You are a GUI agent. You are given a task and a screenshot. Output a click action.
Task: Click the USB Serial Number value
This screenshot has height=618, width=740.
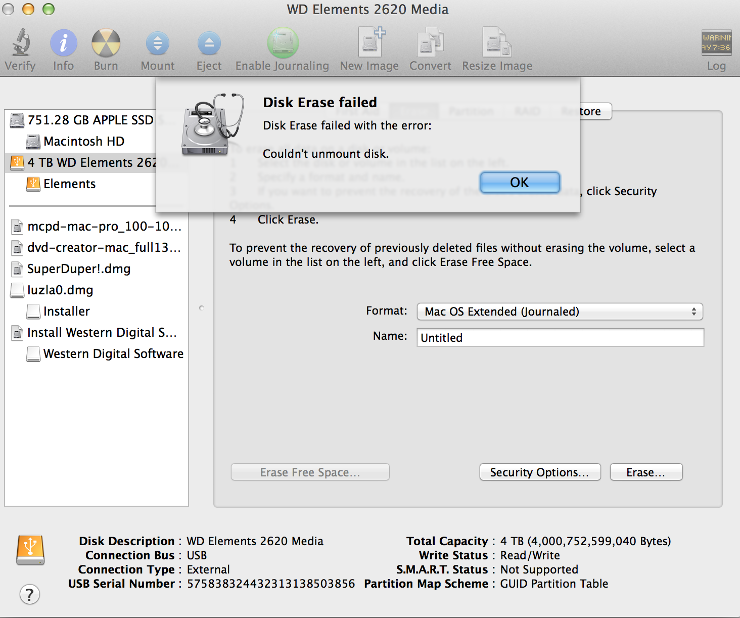pyautogui.click(x=271, y=584)
